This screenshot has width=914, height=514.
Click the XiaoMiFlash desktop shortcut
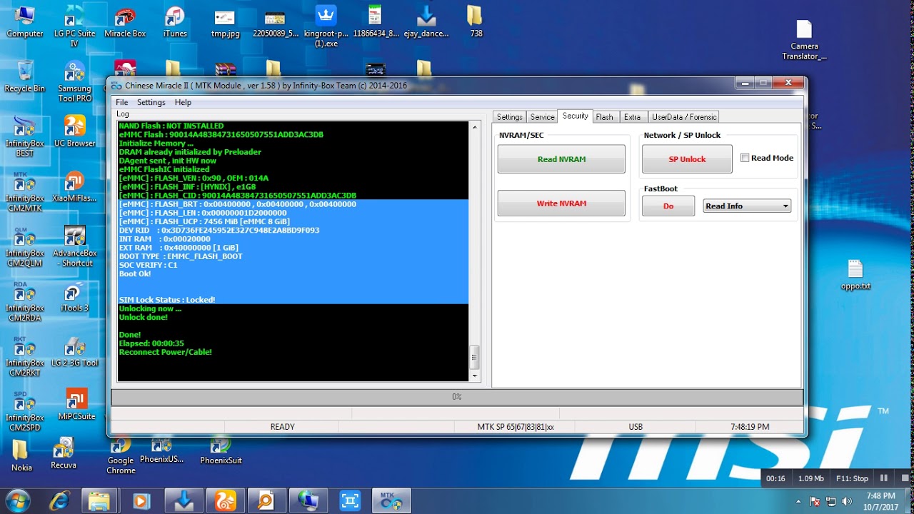pos(74,187)
